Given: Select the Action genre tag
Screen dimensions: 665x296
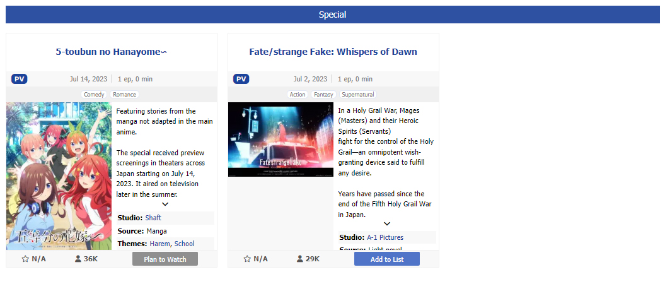Looking at the screenshot, I should (298, 95).
